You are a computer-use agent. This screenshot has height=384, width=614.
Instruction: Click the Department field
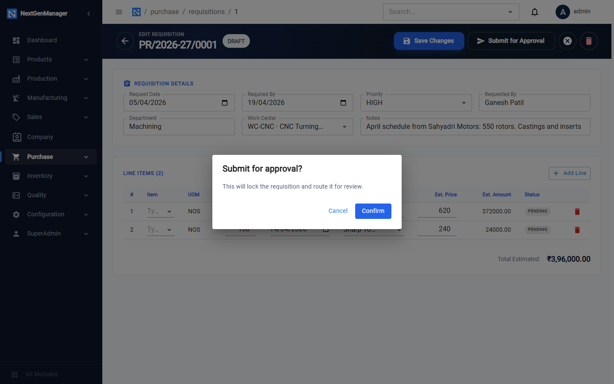(179, 127)
